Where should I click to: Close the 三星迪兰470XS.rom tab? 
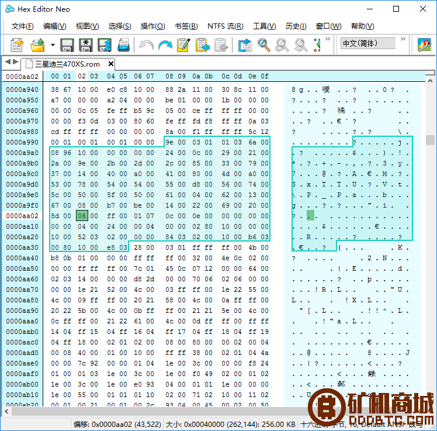(110, 64)
